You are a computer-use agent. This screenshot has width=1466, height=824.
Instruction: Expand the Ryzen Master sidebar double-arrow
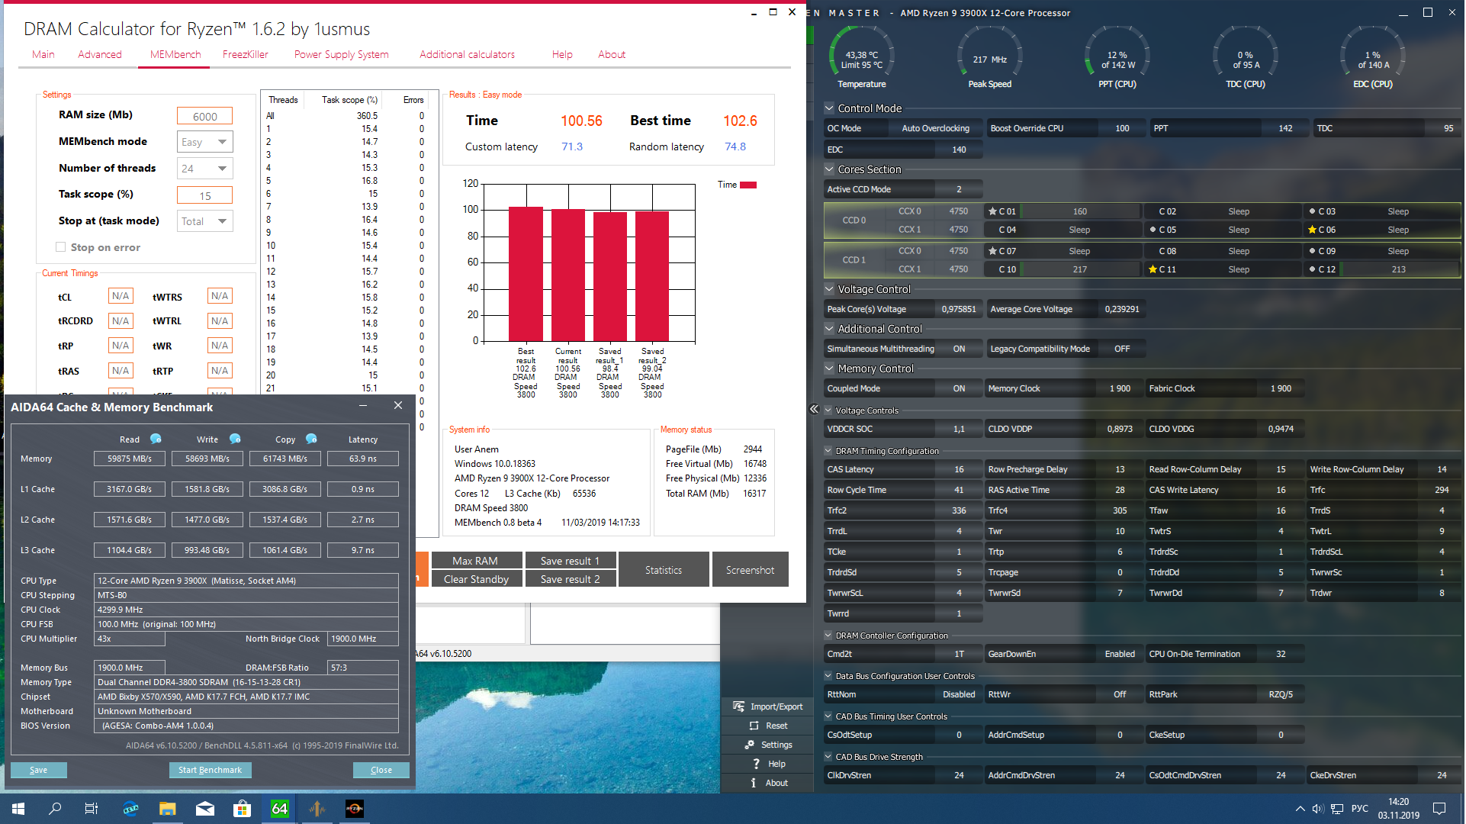tap(814, 410)
